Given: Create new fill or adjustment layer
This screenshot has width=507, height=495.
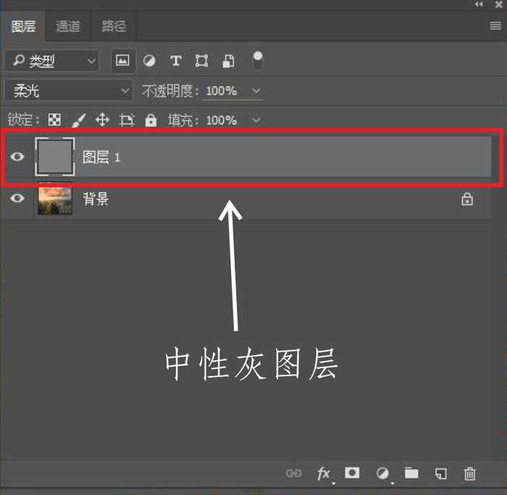Looking at the screenshot, I should 382,473.
